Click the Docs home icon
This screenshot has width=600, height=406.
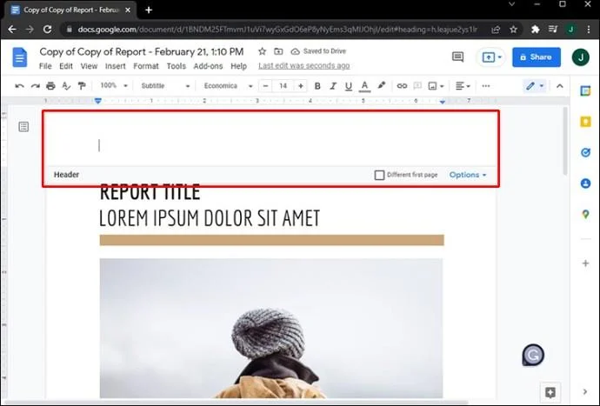coord(20,57)
